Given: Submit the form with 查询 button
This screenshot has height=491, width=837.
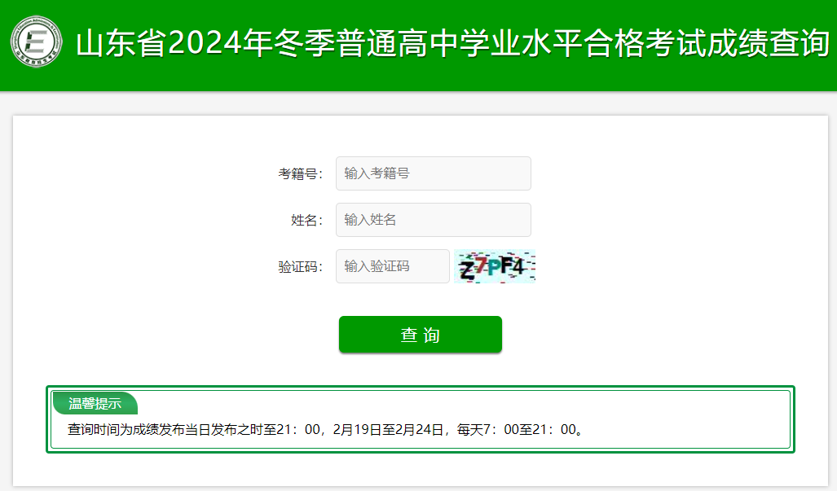Looking at the screenshot, I should tap(421, 335).
